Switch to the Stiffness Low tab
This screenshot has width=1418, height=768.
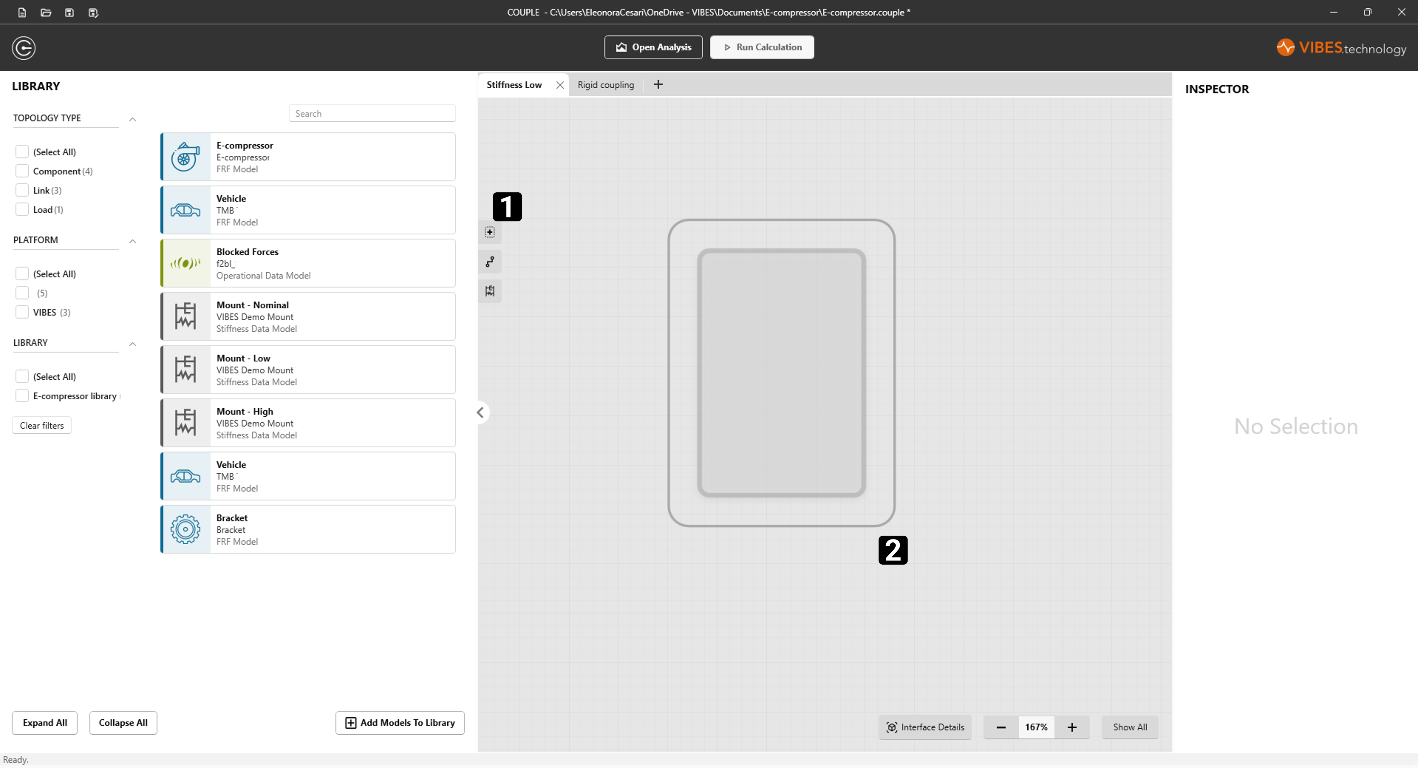coord(514,85)
